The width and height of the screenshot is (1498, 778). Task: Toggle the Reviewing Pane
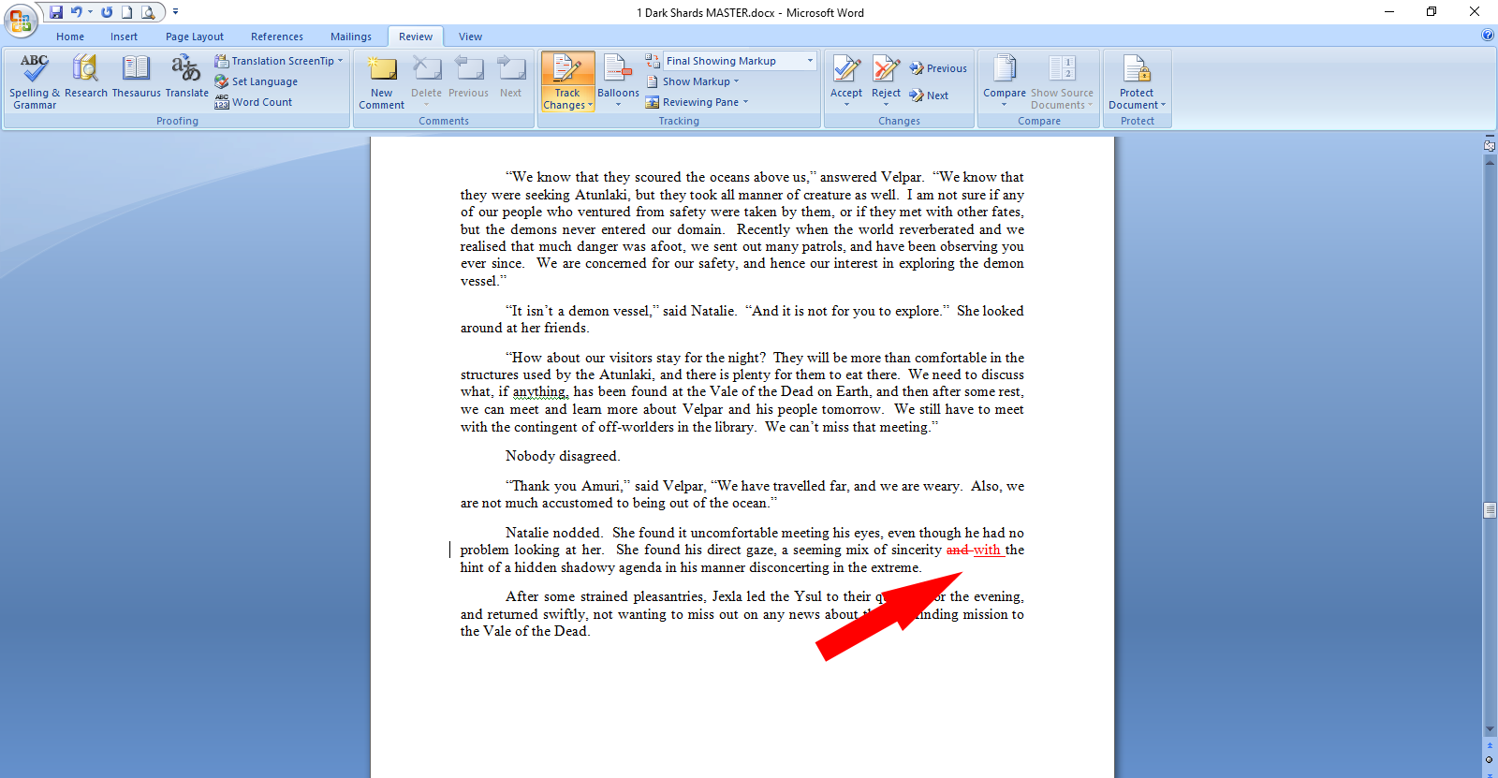[699, 102]
